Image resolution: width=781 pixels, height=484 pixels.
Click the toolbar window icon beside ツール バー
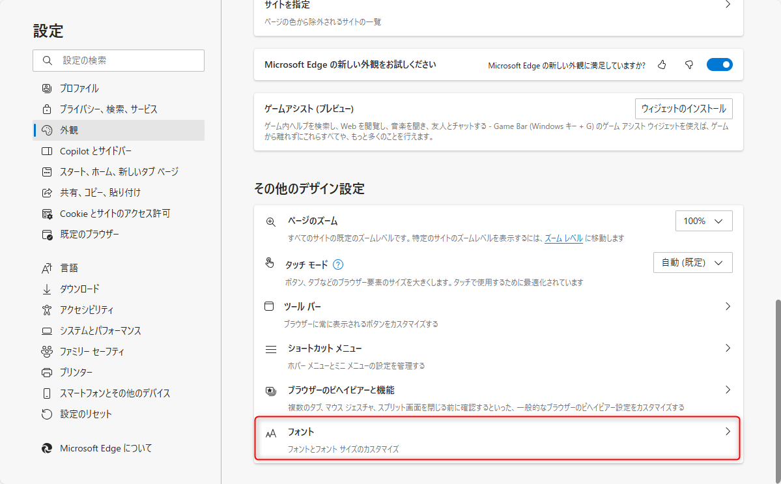tap(269, 306)
